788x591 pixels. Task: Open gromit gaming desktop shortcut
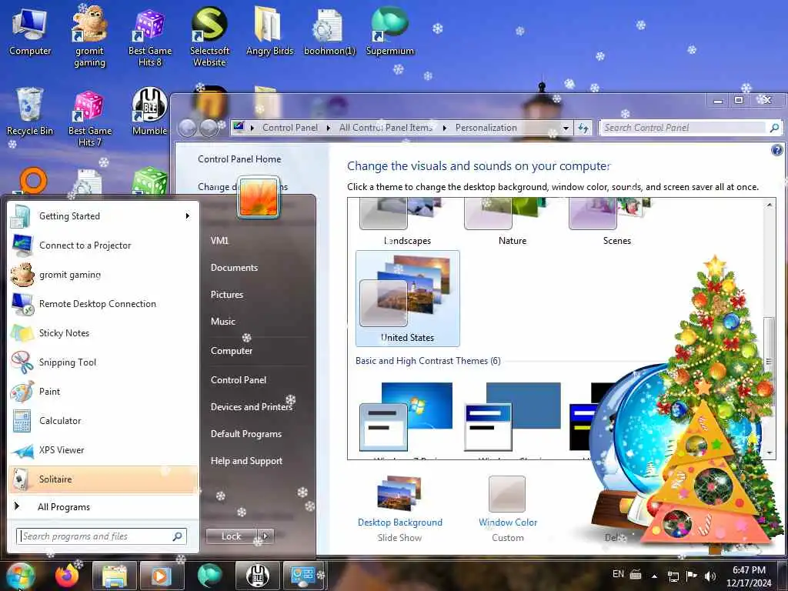pos(89,36)
